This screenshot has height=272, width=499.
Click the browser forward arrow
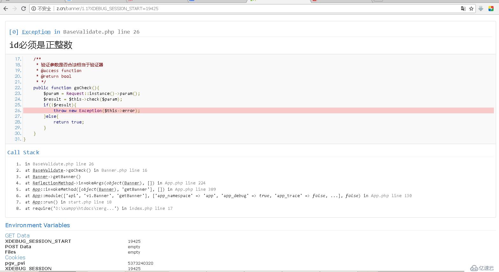(x=15, y=9)
